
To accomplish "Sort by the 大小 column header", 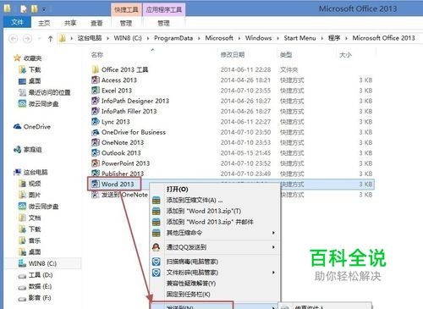I will 345,55.
